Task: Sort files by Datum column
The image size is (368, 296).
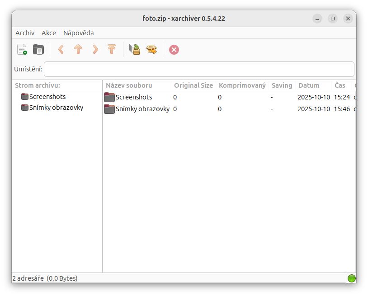Action: click(309, 85)
